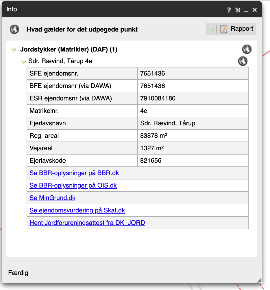Image resolution: width=270 pixels, height=290 pixels.
Task: Click 'Hent Jordforureningsattest fra DK_JORD' link
Action: pyautogui.click(x=87, y=223)
